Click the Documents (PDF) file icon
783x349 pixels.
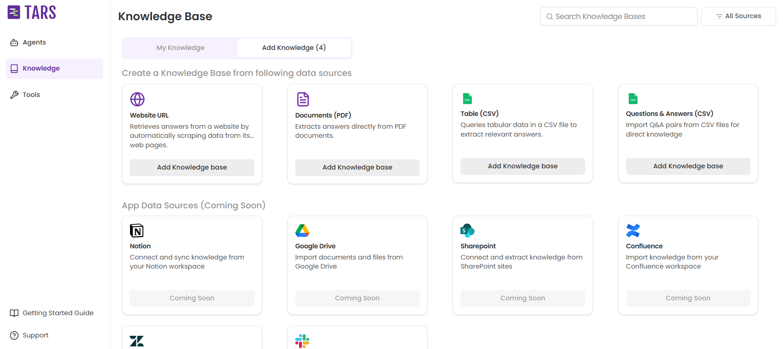pyautogui.click(x=303, y=99)
